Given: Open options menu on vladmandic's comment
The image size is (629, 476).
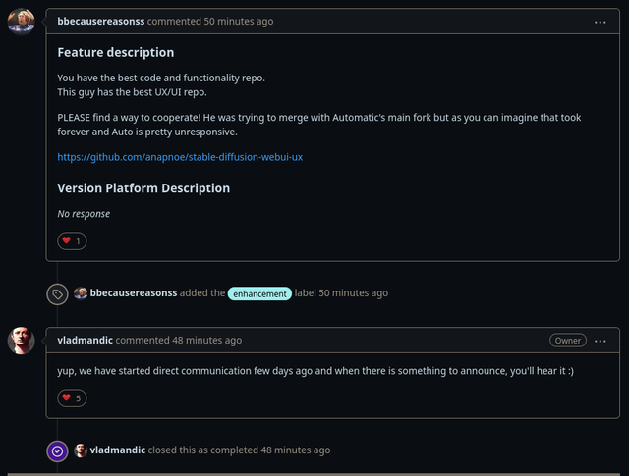Looking at the screenshot, I should point(600,341).
